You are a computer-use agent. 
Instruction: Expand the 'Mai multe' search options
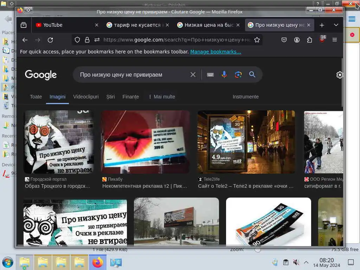[x=162, y=97]
